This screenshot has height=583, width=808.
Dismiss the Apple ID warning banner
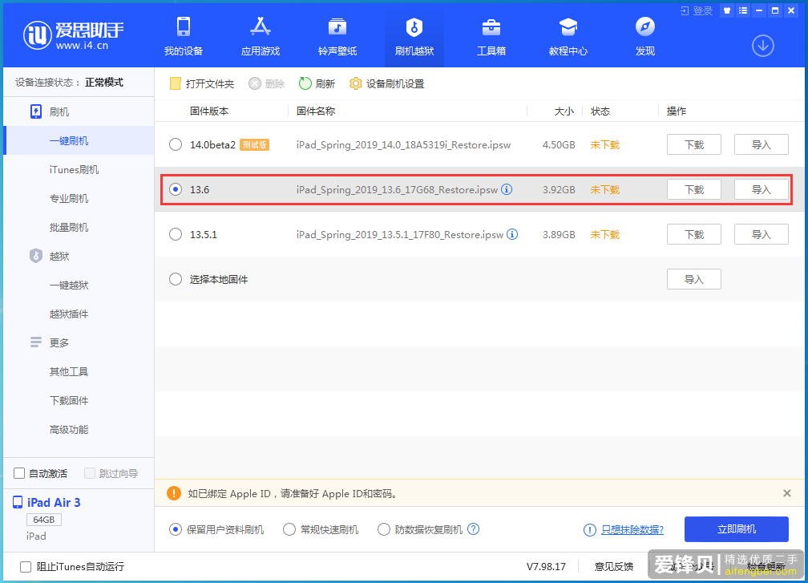[787, 493]
